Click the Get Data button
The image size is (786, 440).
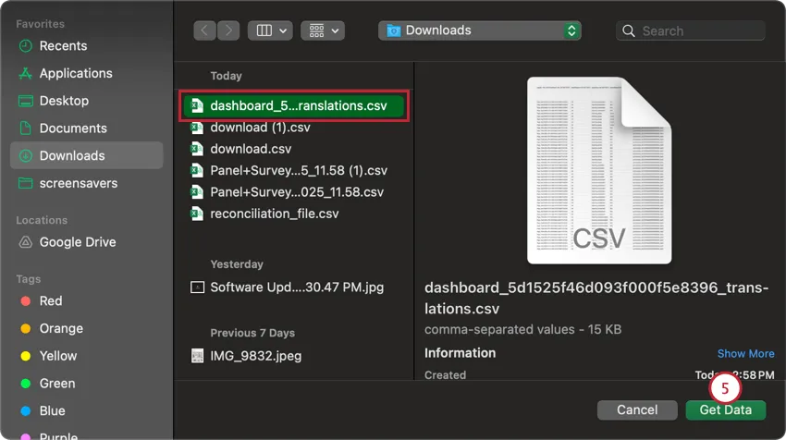pos(725,409)
